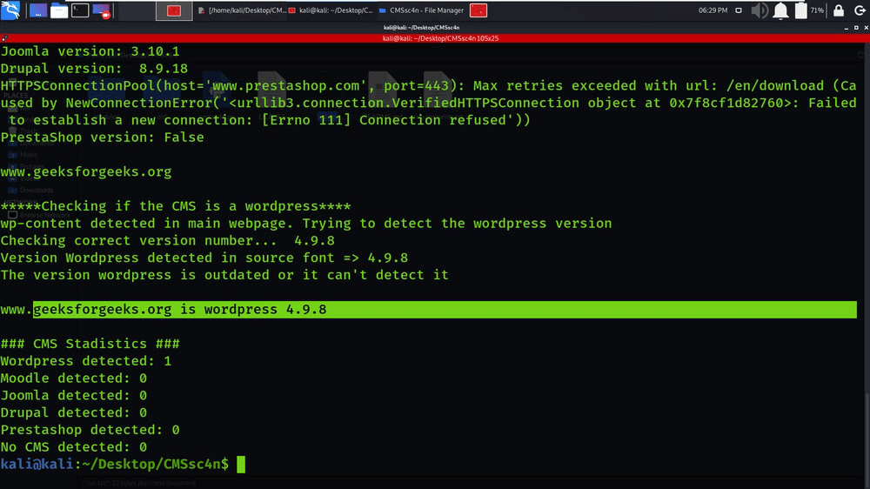
Task: Open the notifications bell
Action: [x=780, y=10]
